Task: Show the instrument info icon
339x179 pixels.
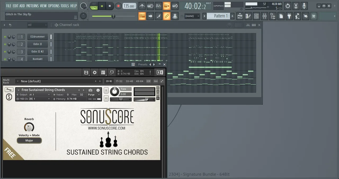Action: tap(98, 90)
